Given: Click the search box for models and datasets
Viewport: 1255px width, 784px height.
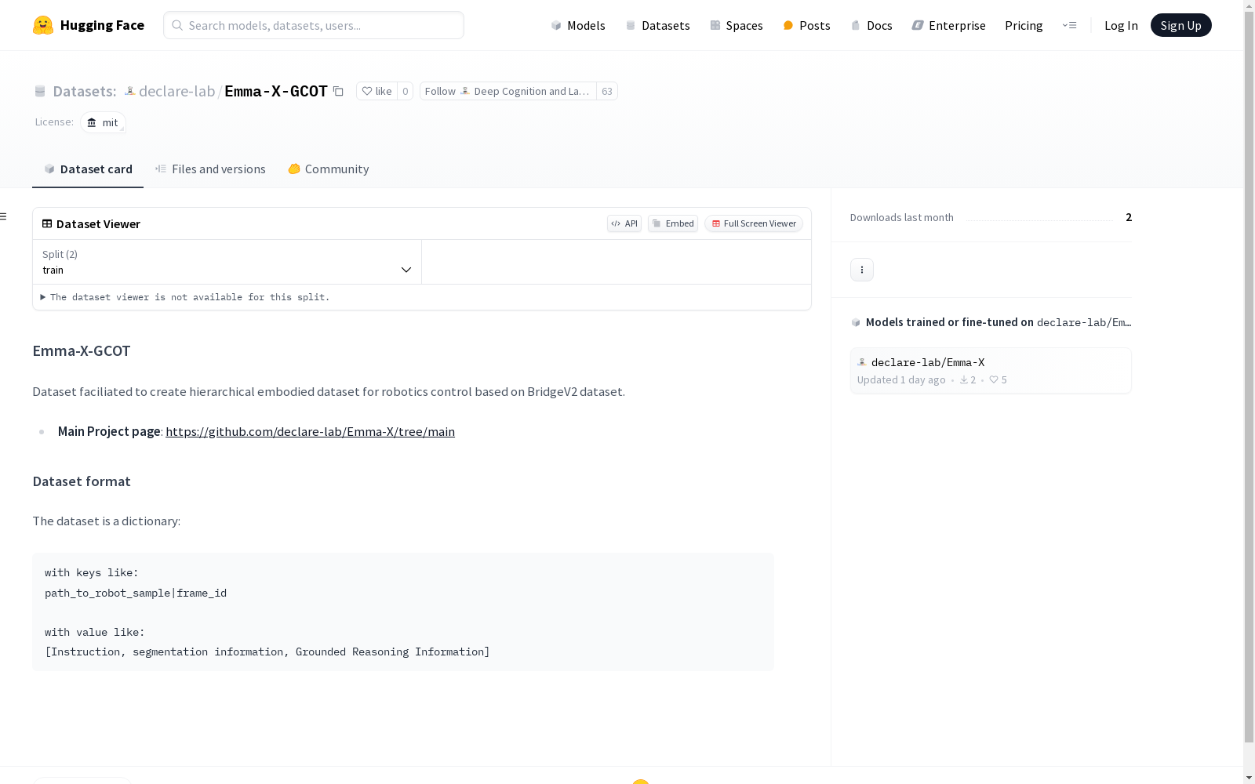Looking at the screenshot, I should pos(314,25).
